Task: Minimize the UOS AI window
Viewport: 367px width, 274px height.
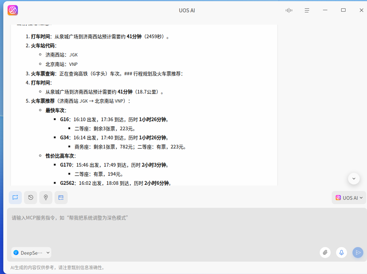Action: click(325, 10)
